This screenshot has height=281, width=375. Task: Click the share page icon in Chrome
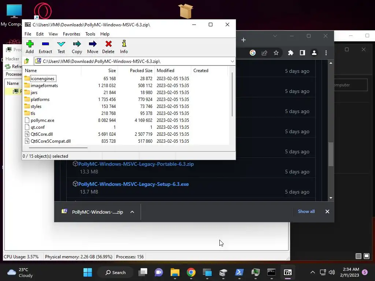point(264,53)
